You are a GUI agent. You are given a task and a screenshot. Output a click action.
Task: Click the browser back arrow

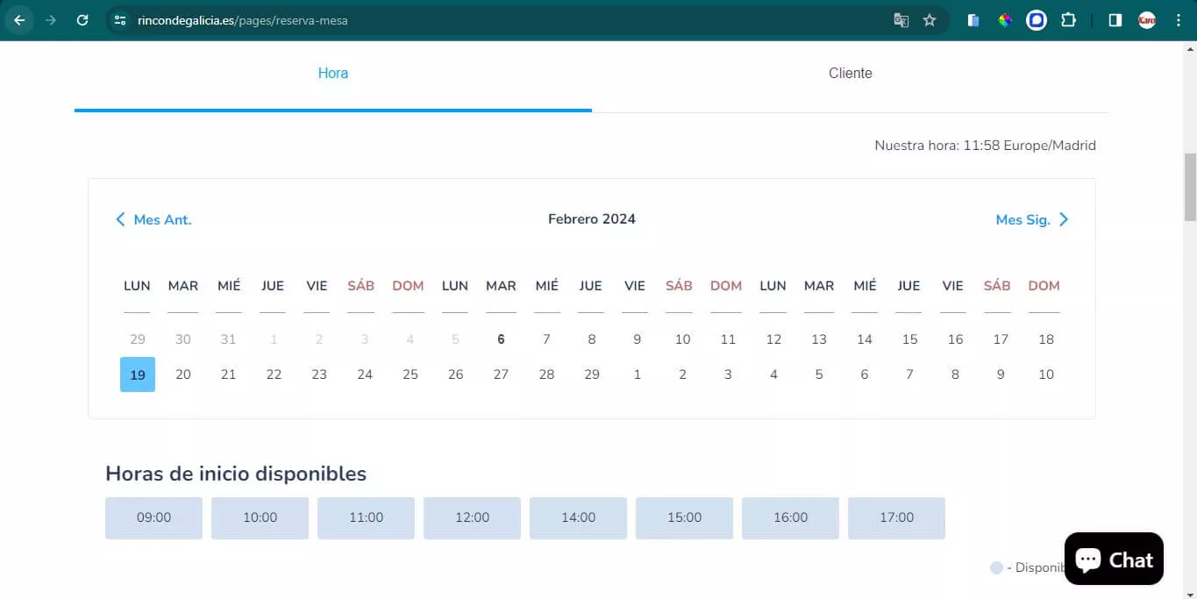19,20
